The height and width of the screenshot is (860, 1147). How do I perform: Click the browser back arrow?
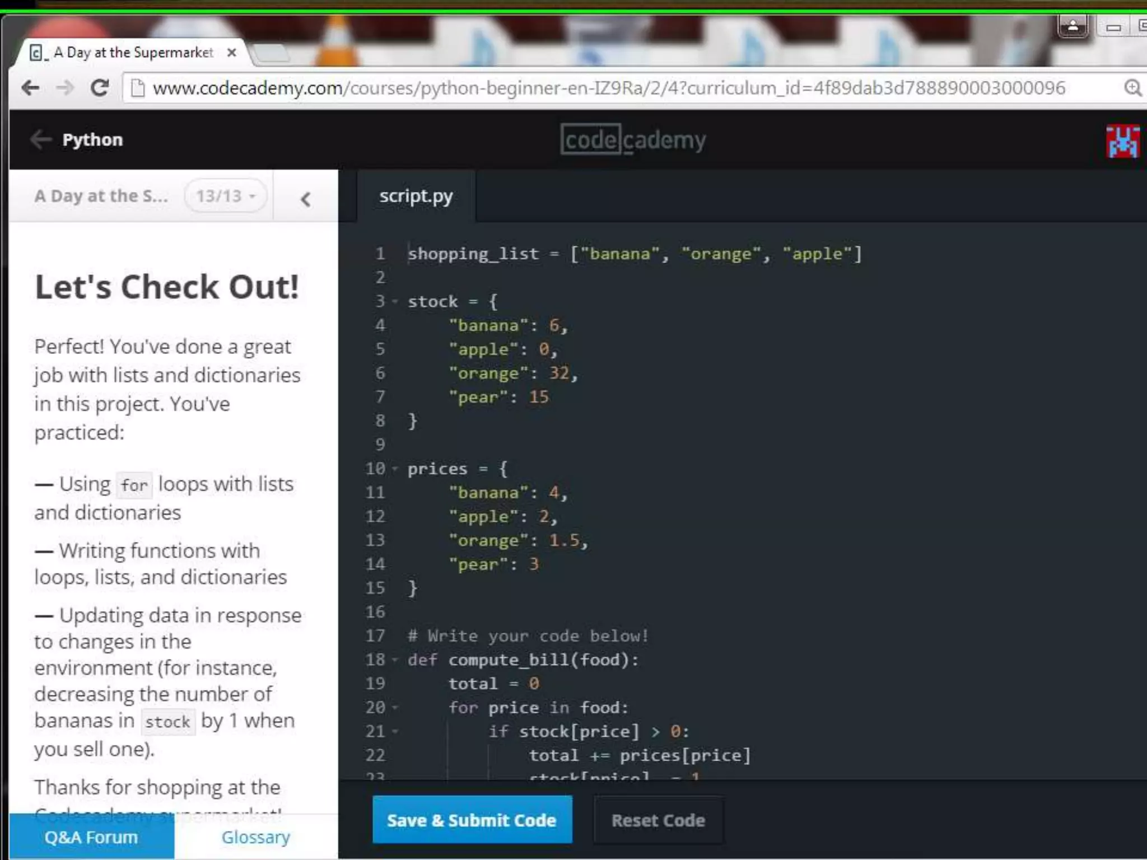pos(30,87)
